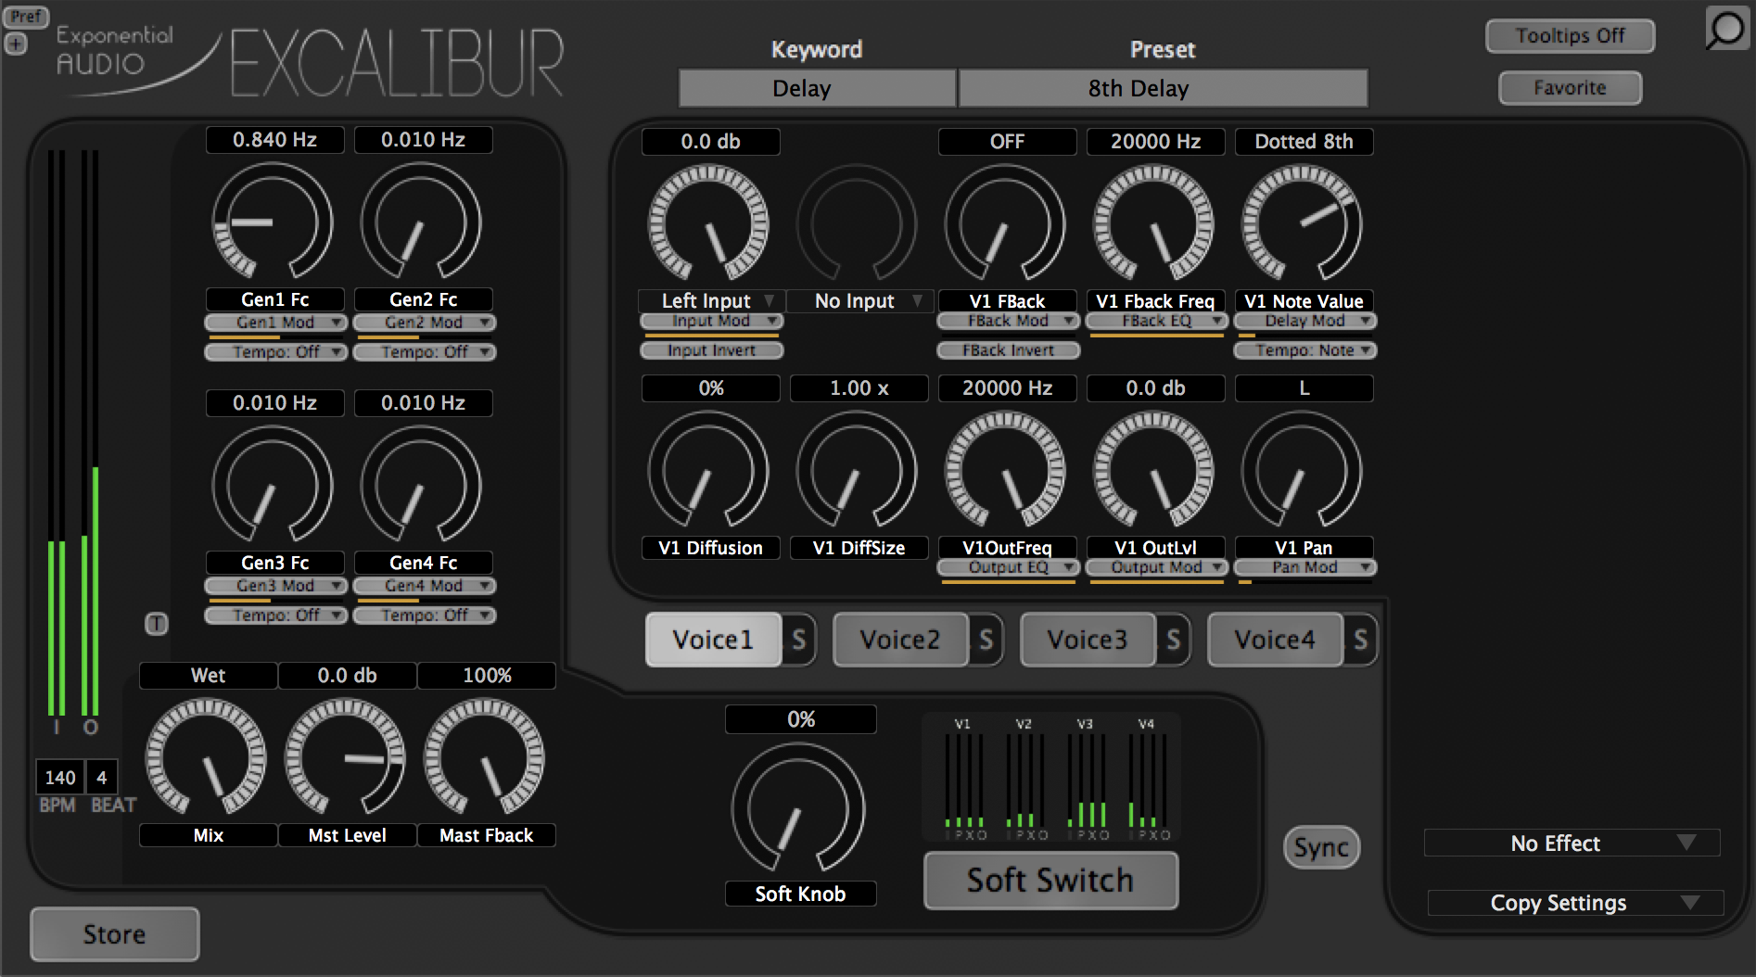Screen dimensions: 1756x977
Task: Click the Gen3 Fc knob
Action: tap(273, 485)
